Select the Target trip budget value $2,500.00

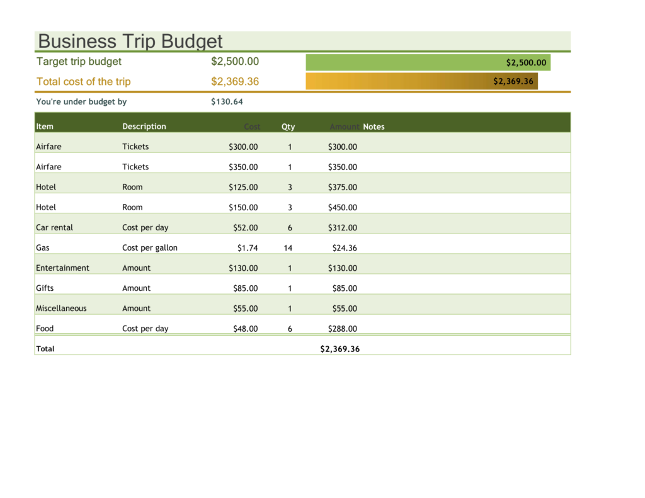[x=235, y=61]
